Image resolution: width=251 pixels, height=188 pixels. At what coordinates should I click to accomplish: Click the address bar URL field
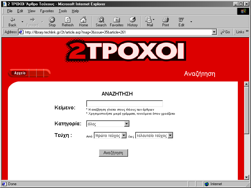(x=118, y=32)
